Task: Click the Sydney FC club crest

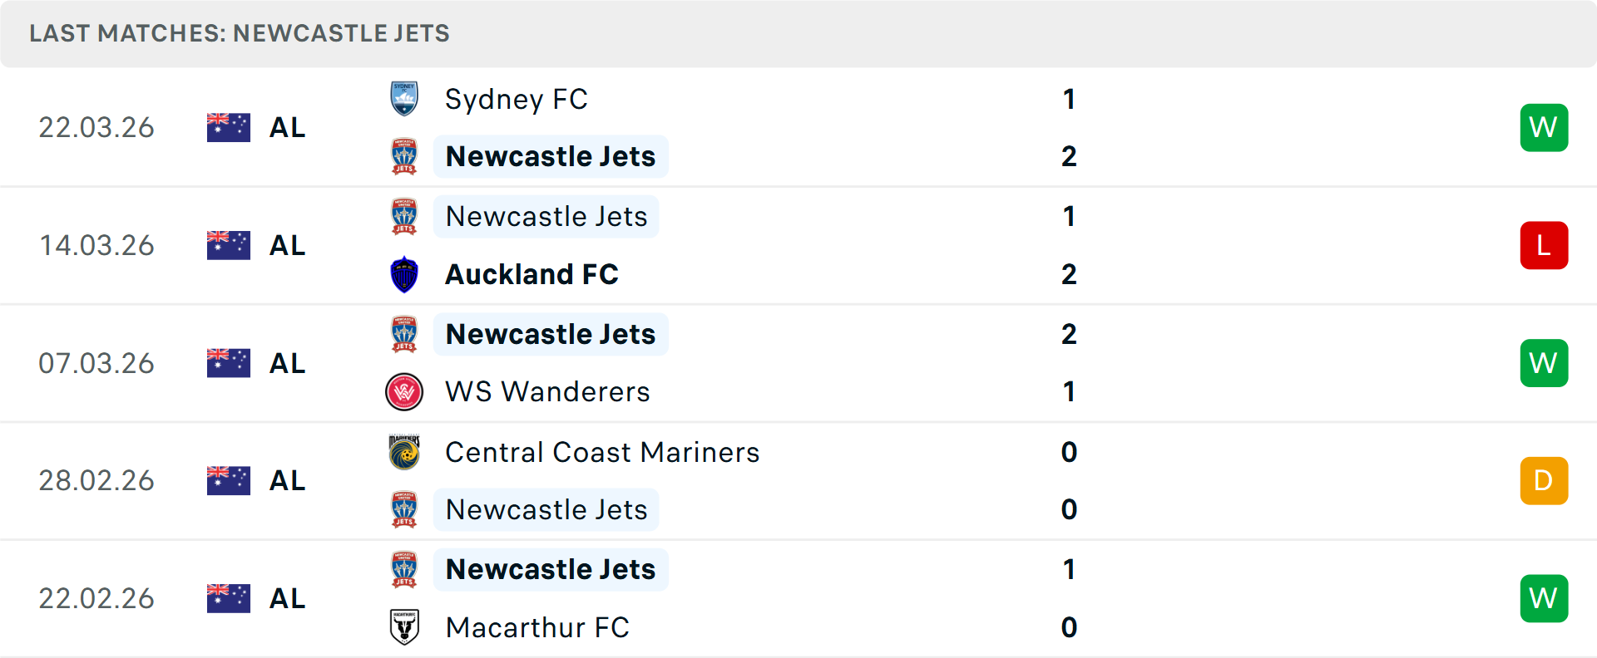Action: pos(404,98)
